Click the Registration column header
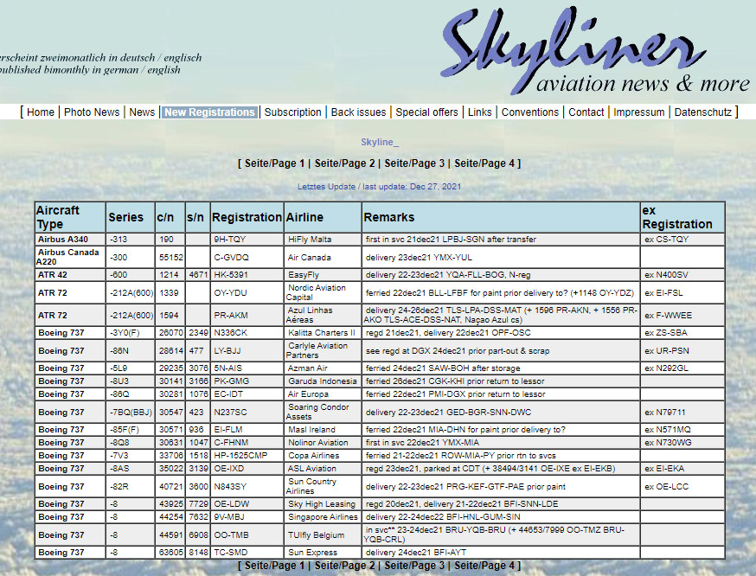Image resolution: width=756 pixels, height=576 pixels. [247, 217]
